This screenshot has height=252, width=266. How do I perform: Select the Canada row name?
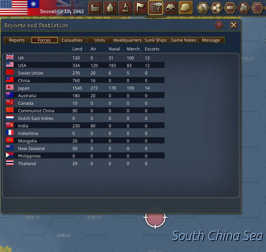pos(26,103)
